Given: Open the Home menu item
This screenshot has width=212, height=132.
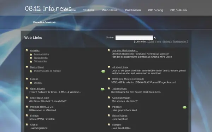Looking at the screenshot, I should (x=37, y=10).
